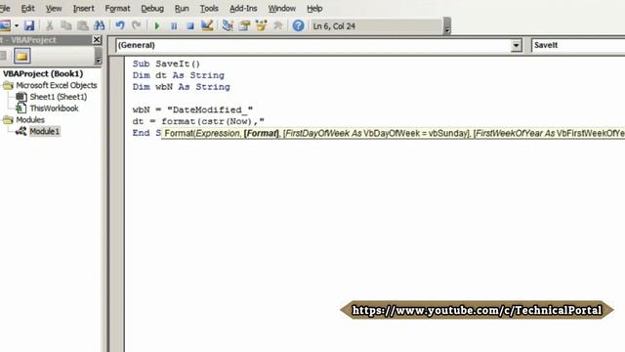
Task: Open Visual Basic Help question mark icon
Action: tap(298, 26)
